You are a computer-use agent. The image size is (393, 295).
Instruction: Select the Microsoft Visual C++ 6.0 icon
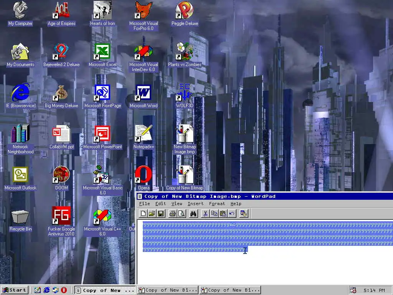102,223
